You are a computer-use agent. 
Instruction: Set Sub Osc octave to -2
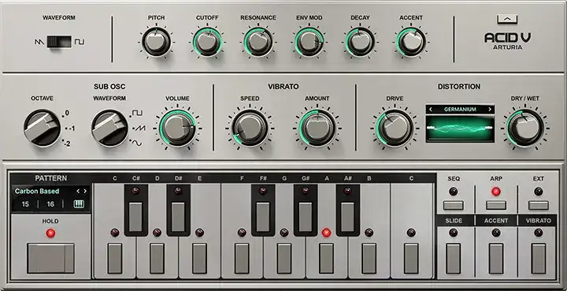click(67, 144)
